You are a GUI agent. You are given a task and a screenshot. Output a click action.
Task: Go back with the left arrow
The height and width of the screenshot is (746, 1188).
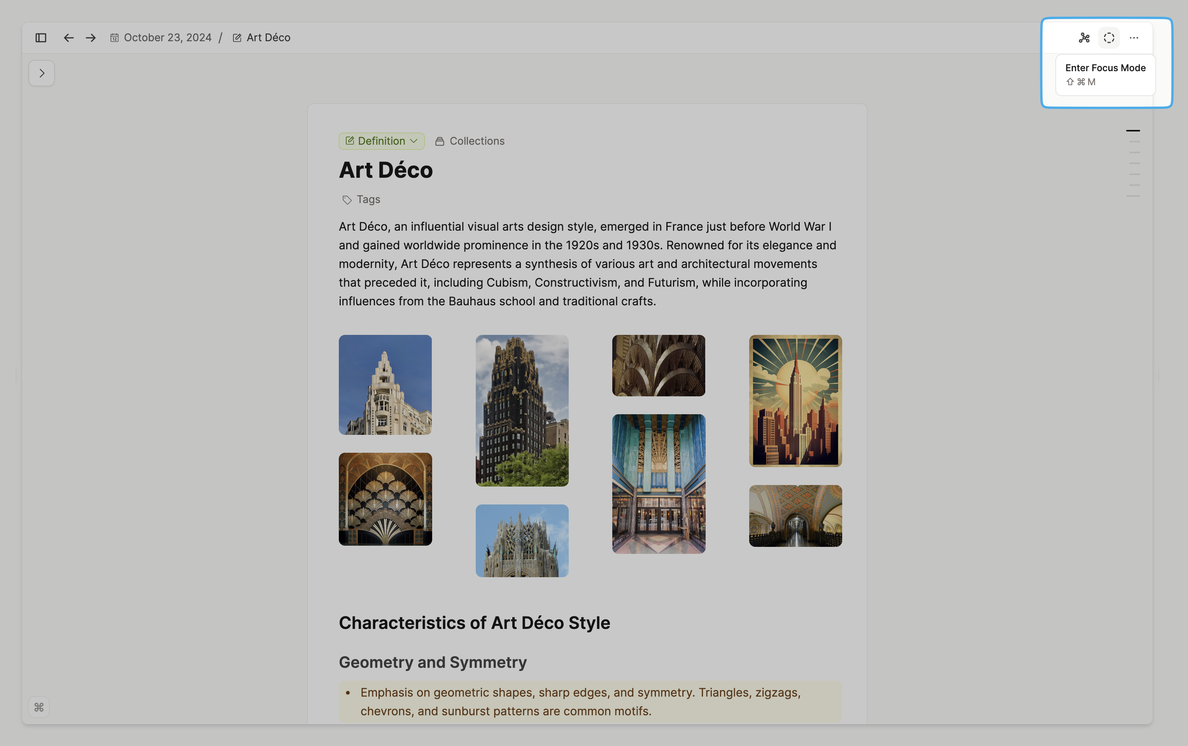[68, 38]
